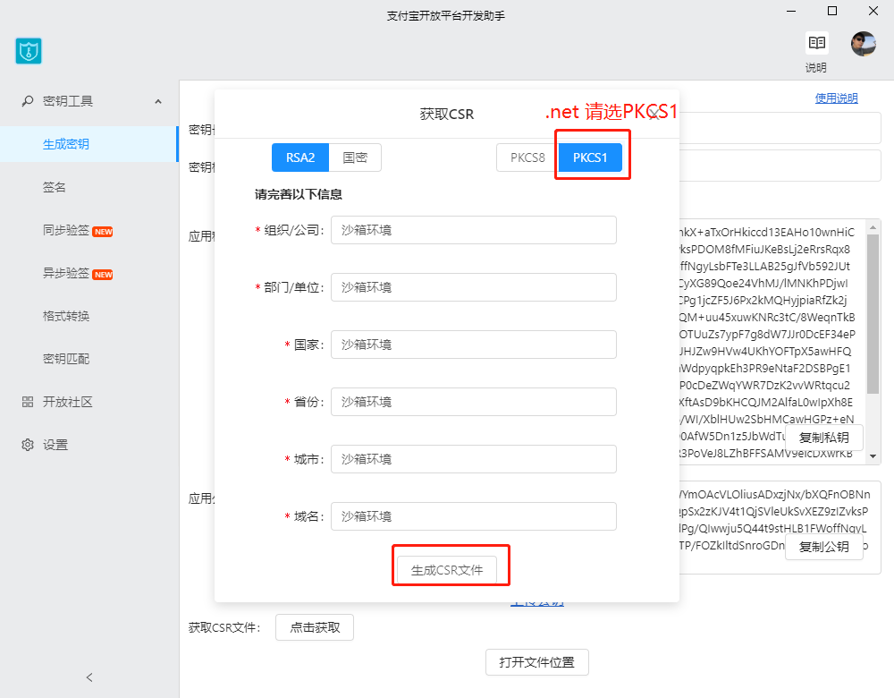Focus the 国家 input field

(474, 345)
